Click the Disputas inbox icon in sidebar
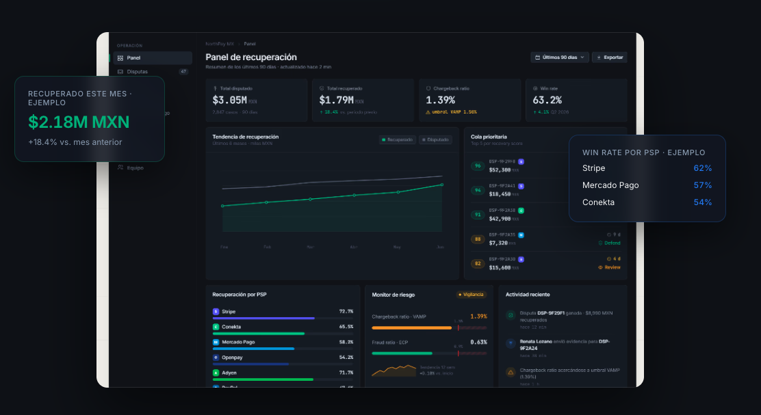 pyautogui.click(x=120, y=72)
